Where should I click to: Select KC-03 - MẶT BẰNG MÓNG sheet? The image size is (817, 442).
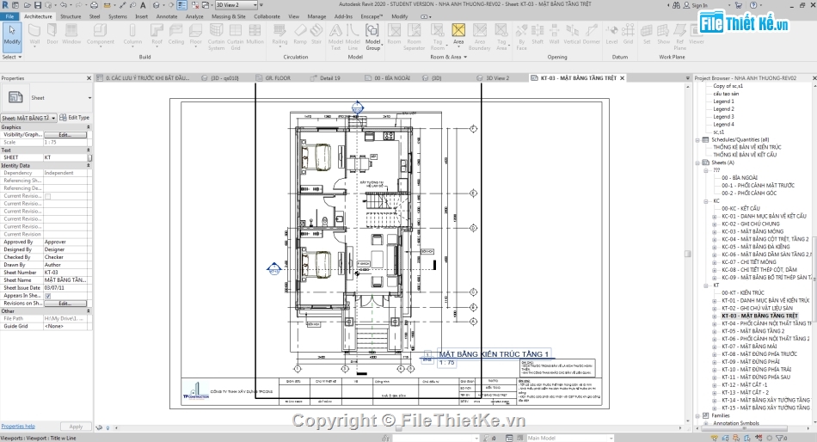click(752, 231)
